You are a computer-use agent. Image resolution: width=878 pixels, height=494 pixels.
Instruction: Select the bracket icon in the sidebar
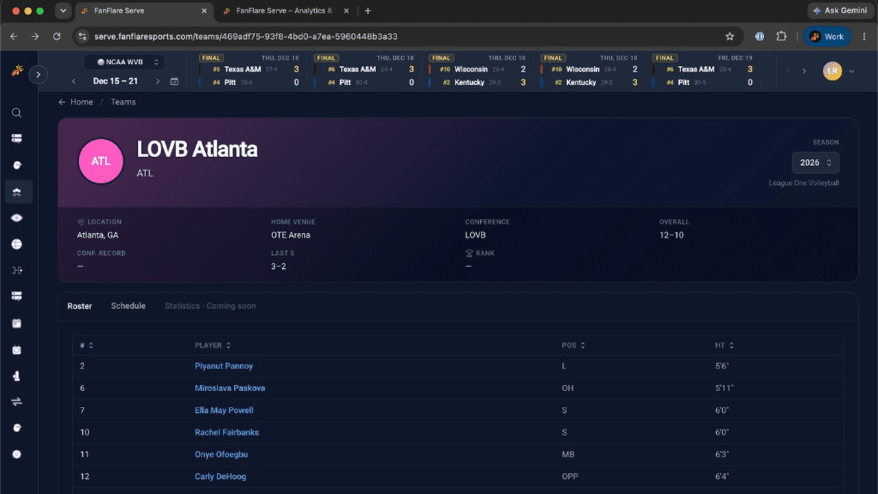17,270
